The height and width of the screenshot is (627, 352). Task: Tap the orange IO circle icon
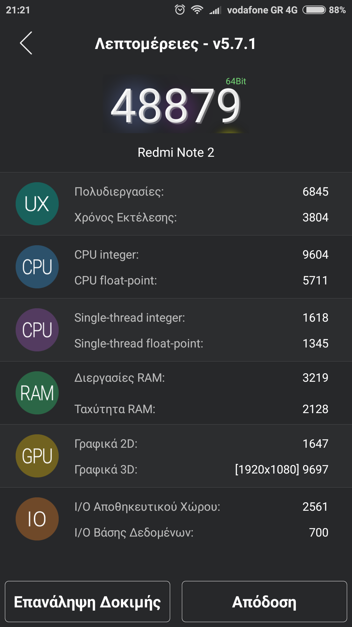37,519
